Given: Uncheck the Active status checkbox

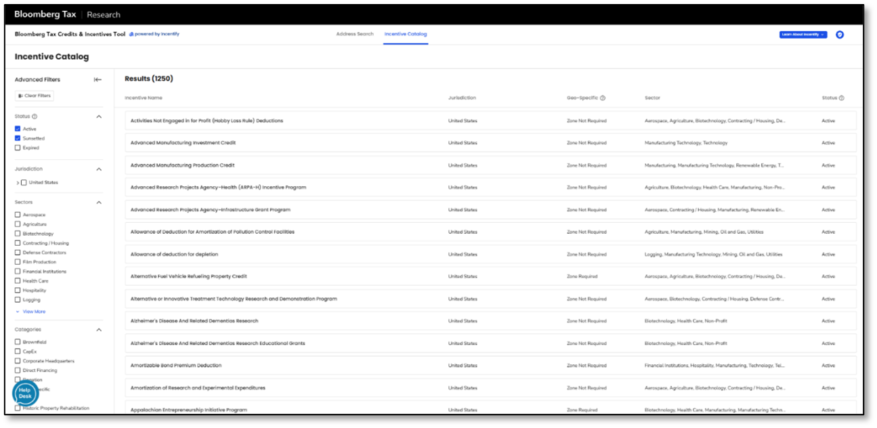Looking at the screenshot, I should (x=18, y=129).
